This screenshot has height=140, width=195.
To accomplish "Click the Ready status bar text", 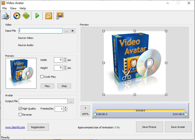I will (x=5, y=137).
